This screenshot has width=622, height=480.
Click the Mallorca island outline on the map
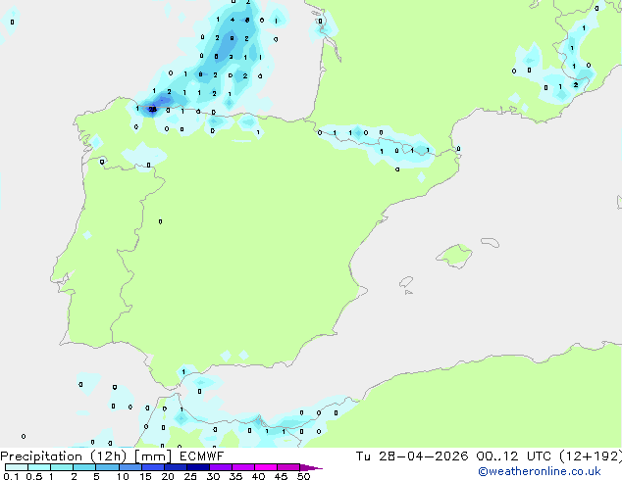click(x=455, y=256)
